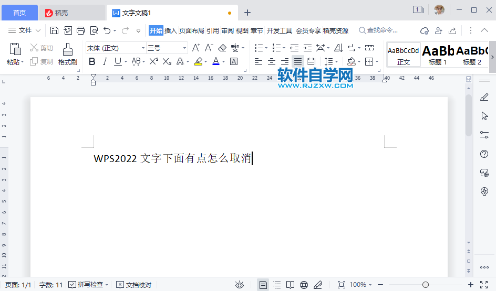
Task: Center align the paragraph
Action: [272, 61]
